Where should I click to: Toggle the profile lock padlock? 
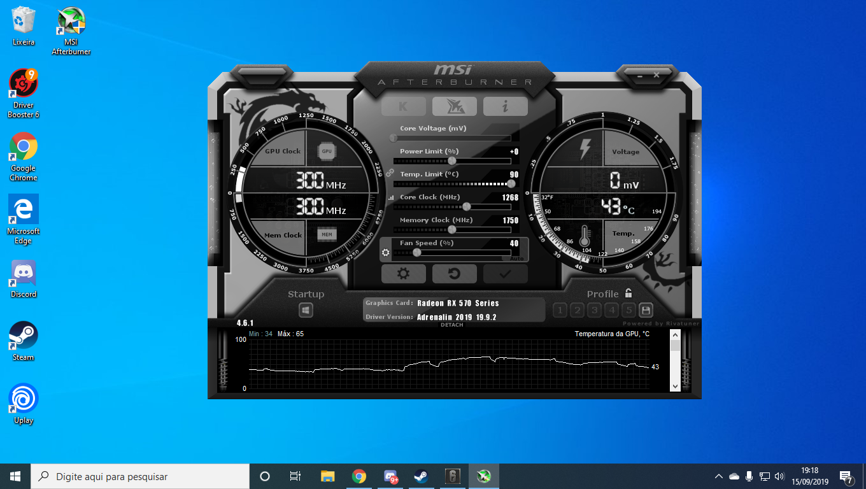[628, 293]
